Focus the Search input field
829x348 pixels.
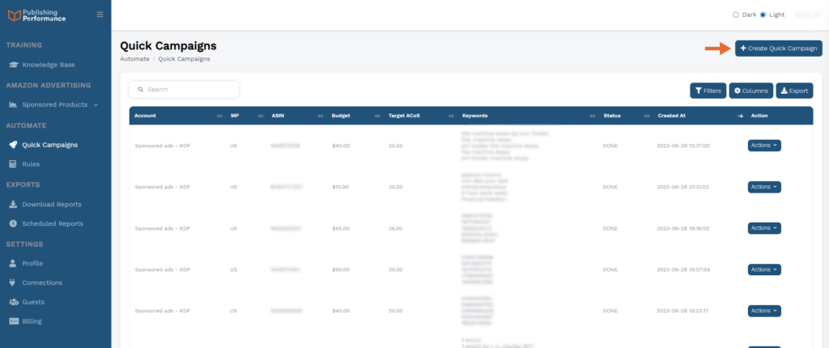tap(184, 90)
